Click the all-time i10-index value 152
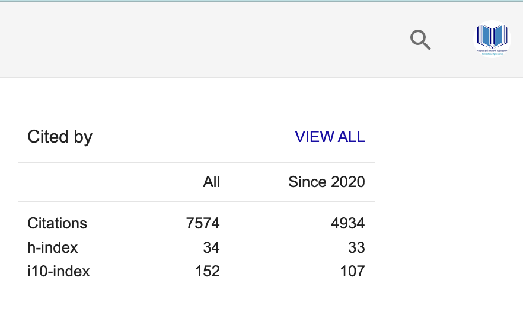Image resolution: width=523 pixels, height=309 pixels. pyautogui.click(x=207, y=271)
